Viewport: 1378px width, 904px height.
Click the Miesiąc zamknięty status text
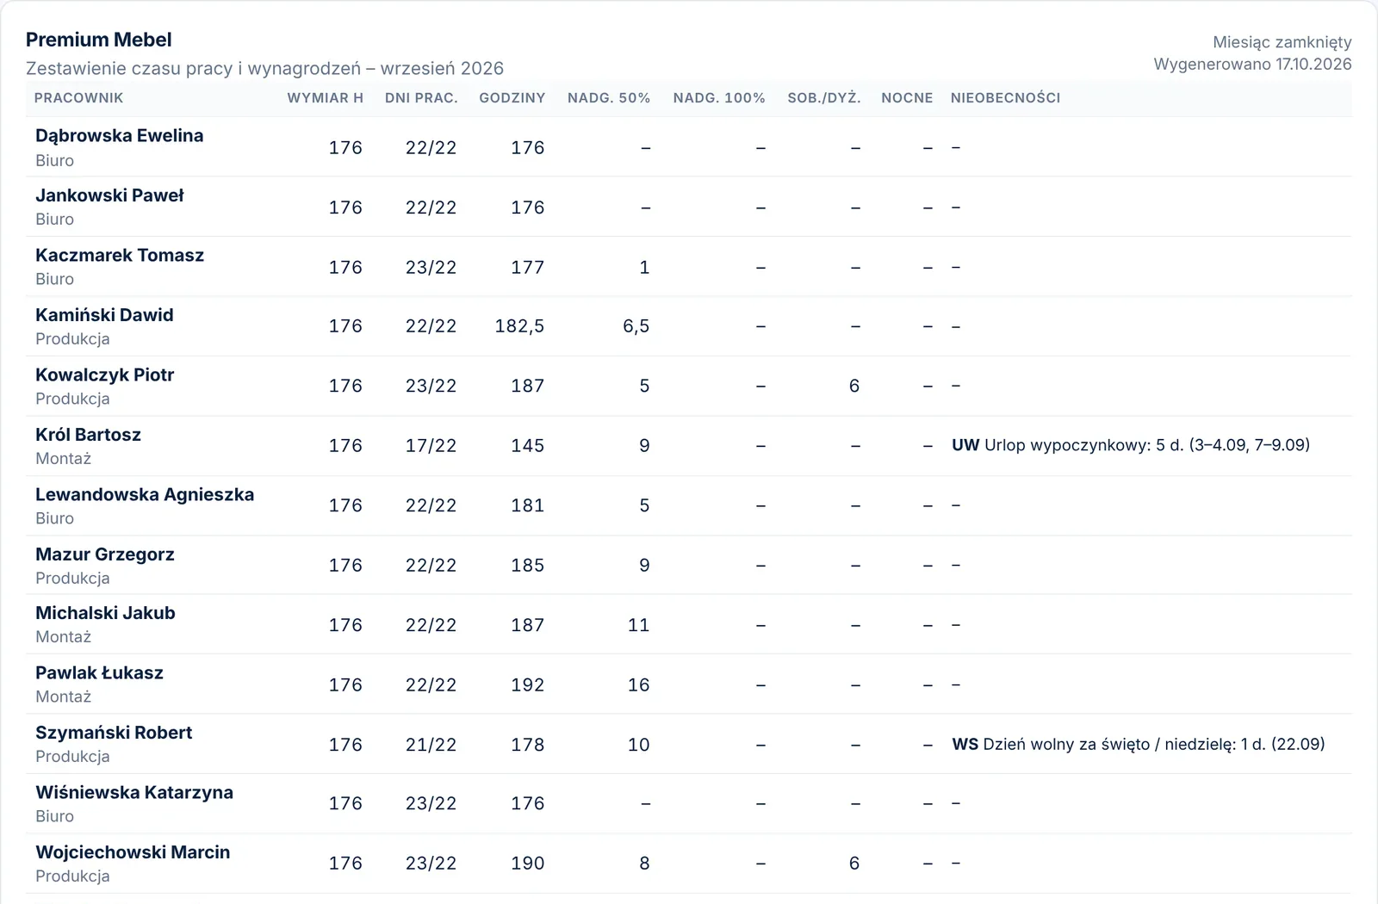(x=1282, y=42)
